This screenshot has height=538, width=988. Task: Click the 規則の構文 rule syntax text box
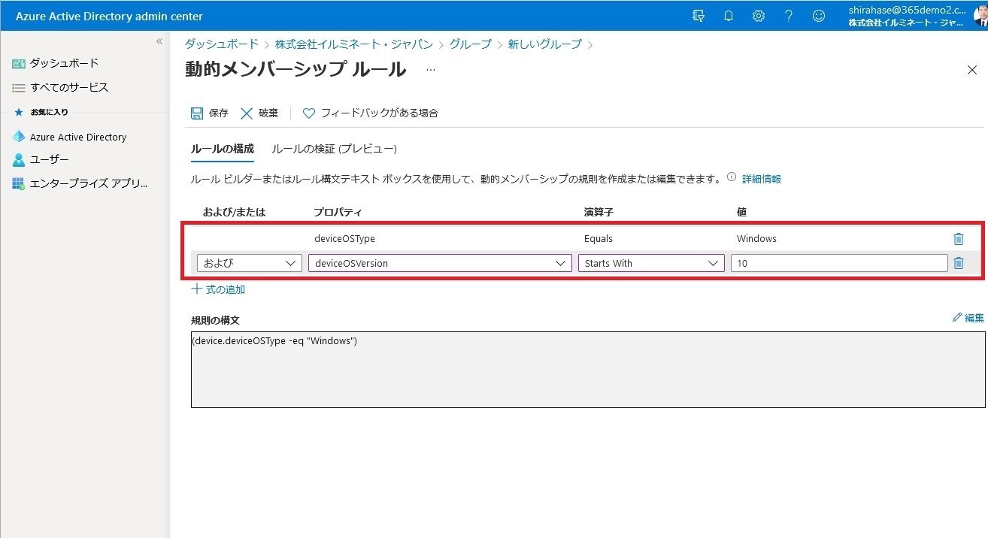(x=588, y=370)
